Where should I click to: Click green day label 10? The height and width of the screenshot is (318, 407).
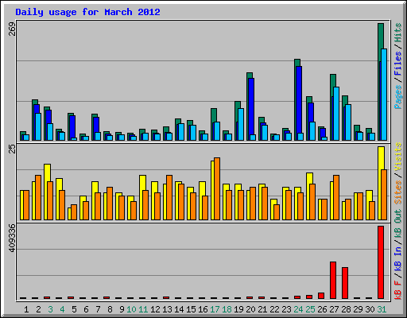(x=131, y=309)
